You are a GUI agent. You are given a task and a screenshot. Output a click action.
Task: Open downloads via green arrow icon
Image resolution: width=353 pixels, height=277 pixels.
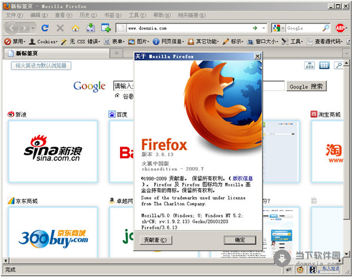tap(91, 28)
